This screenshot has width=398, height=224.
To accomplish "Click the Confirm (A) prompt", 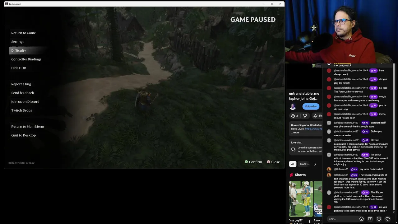I will (253, 162).
